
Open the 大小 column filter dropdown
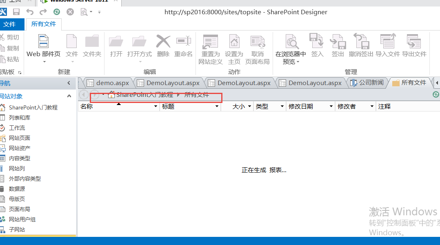tap(249, 106)
